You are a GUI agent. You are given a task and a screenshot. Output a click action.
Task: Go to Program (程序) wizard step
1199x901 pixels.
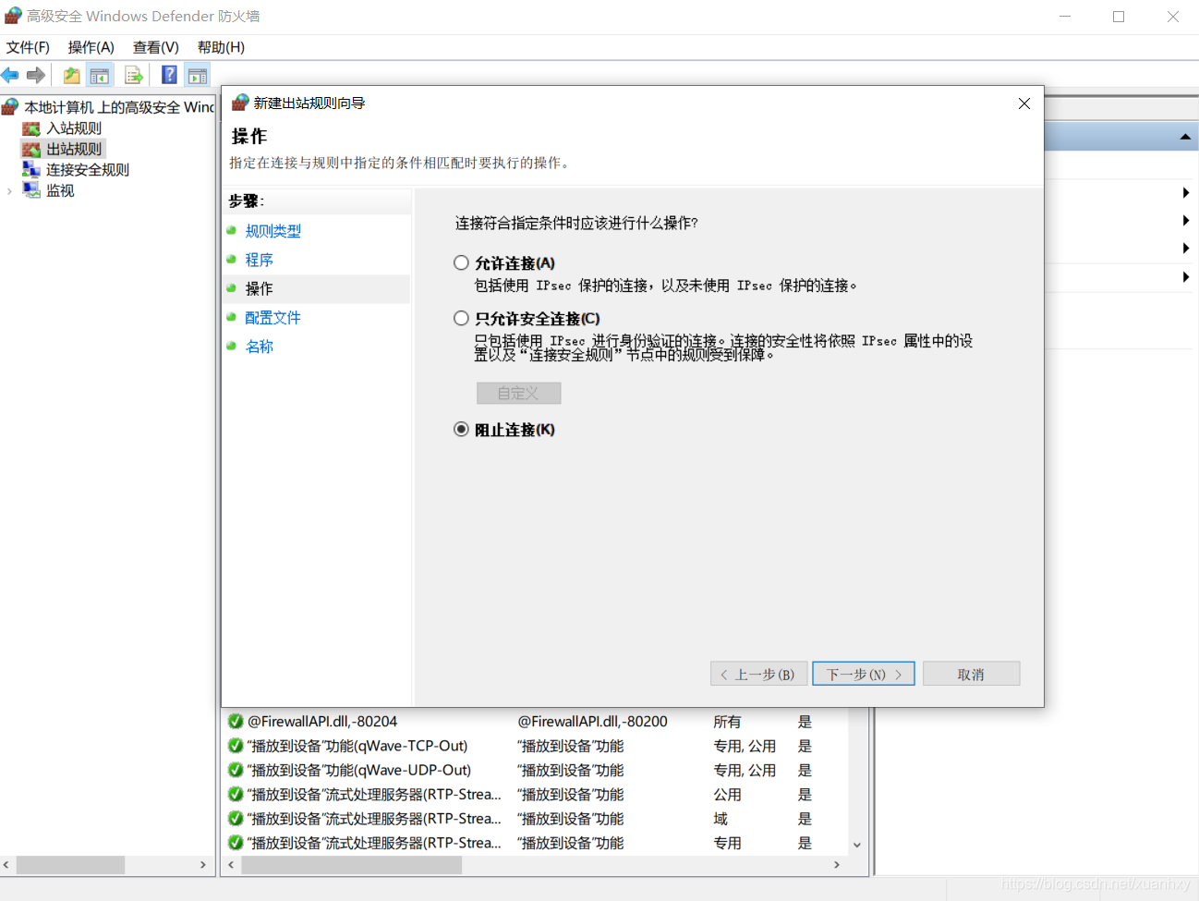tap(260, 260)
